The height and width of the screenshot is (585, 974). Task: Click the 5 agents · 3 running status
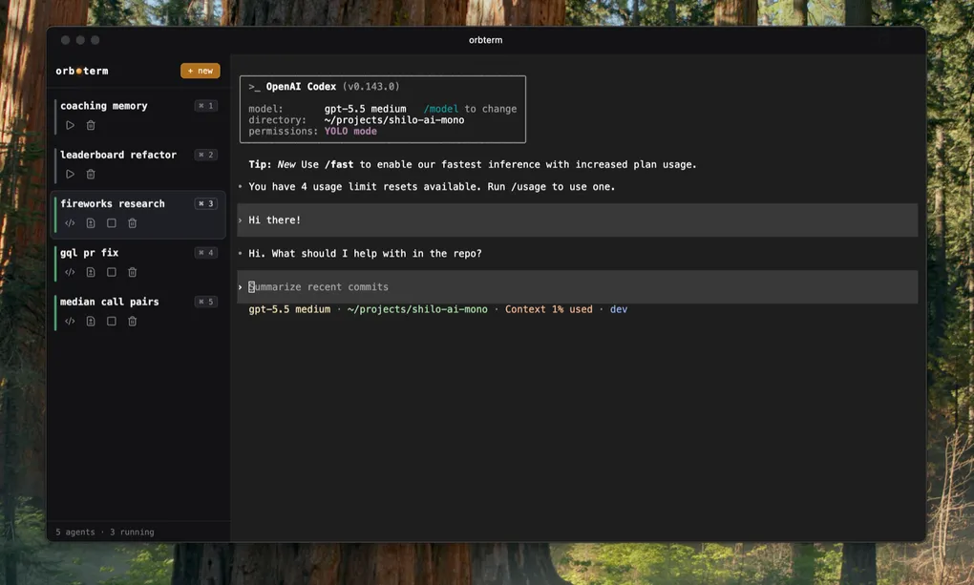[105, 533]
